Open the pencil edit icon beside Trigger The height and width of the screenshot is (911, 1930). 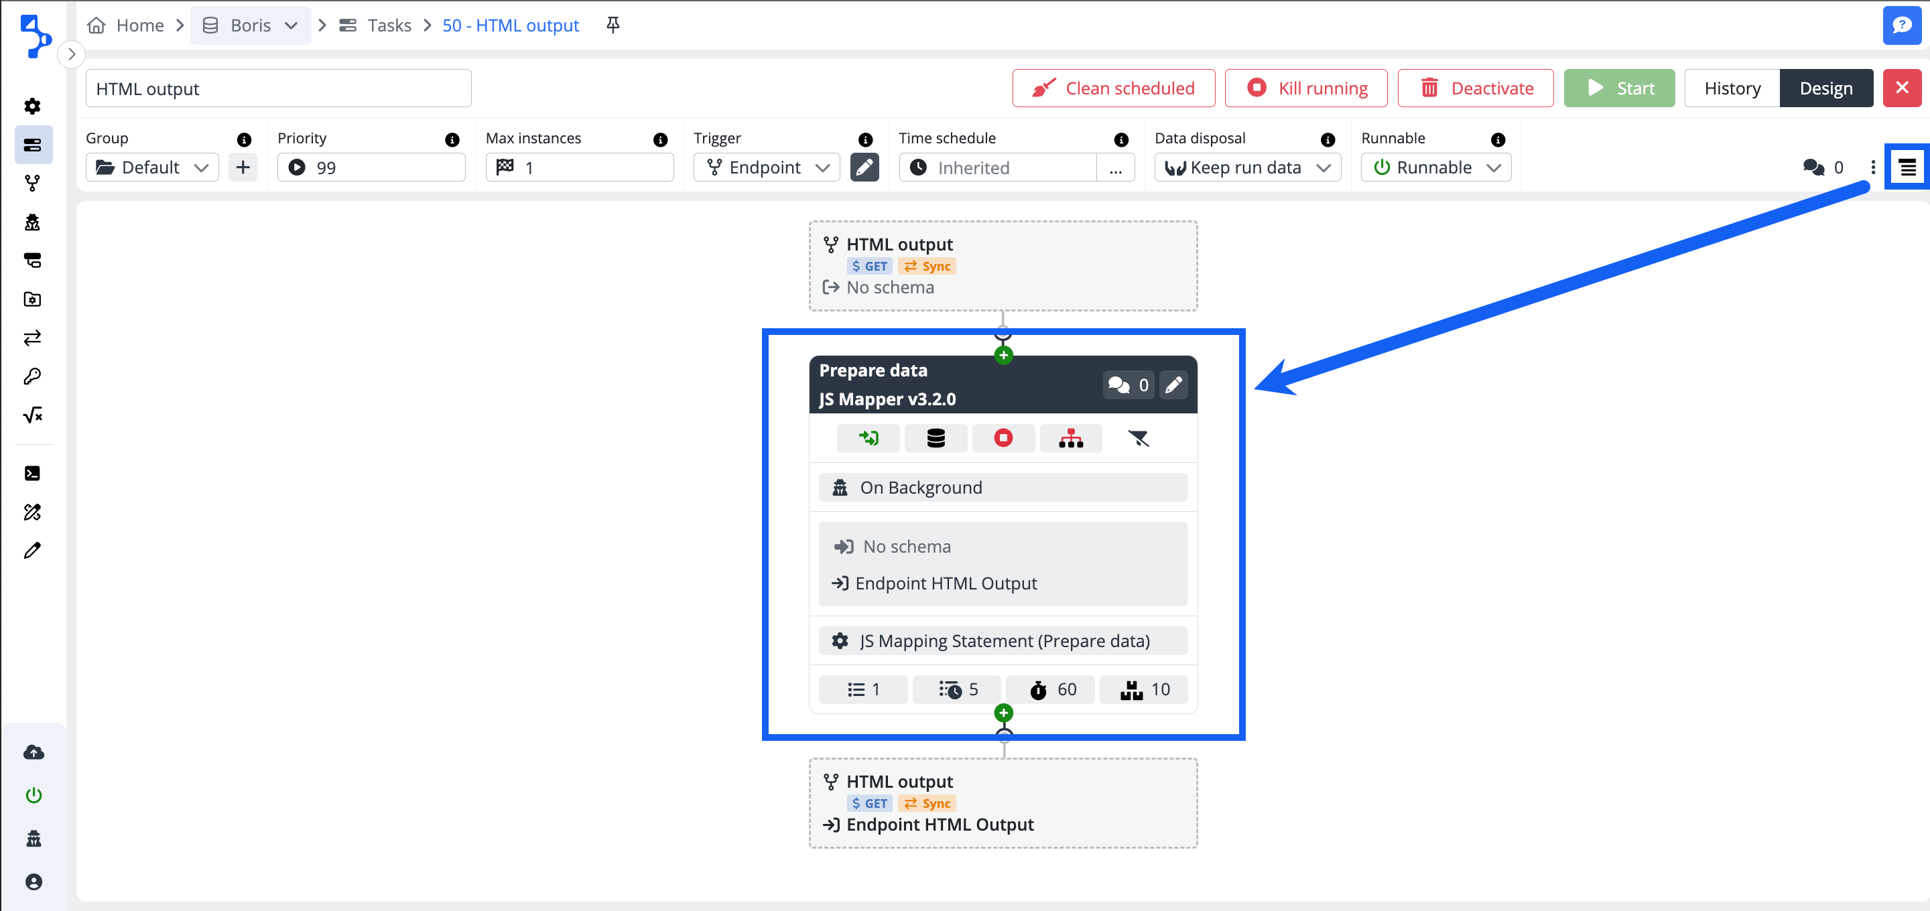pos(864,167)
